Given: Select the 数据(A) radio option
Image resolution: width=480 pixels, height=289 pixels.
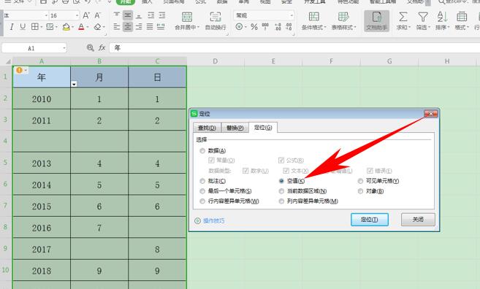Looking at the screenshot, I should pos(202,151).
